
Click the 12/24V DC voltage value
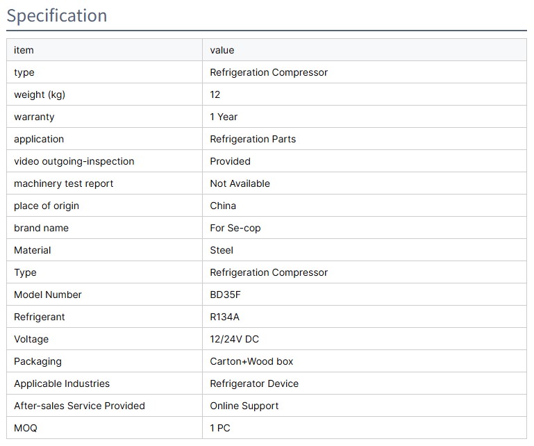click(x=235, y=339)
